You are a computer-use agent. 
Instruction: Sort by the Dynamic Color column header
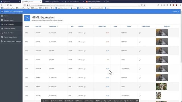[x=102, y=26]
